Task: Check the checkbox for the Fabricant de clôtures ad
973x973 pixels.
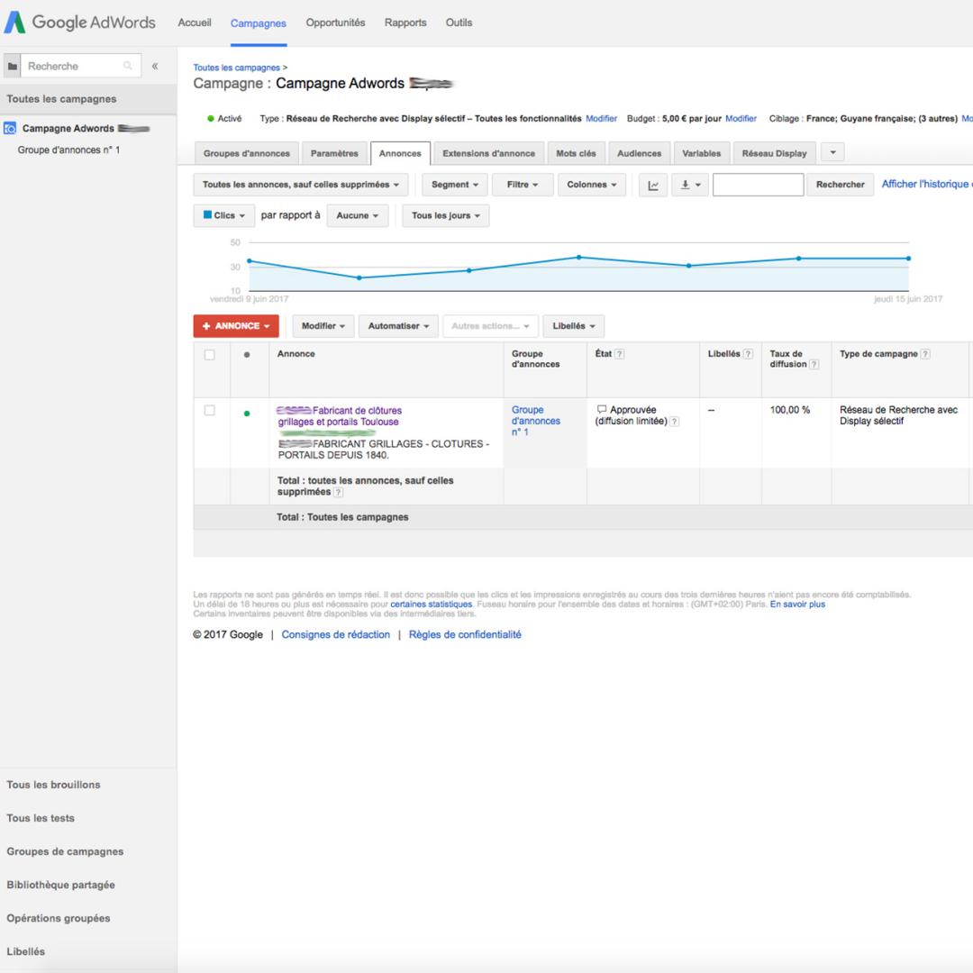Action: pyautogui.click(x=210, y=411)
